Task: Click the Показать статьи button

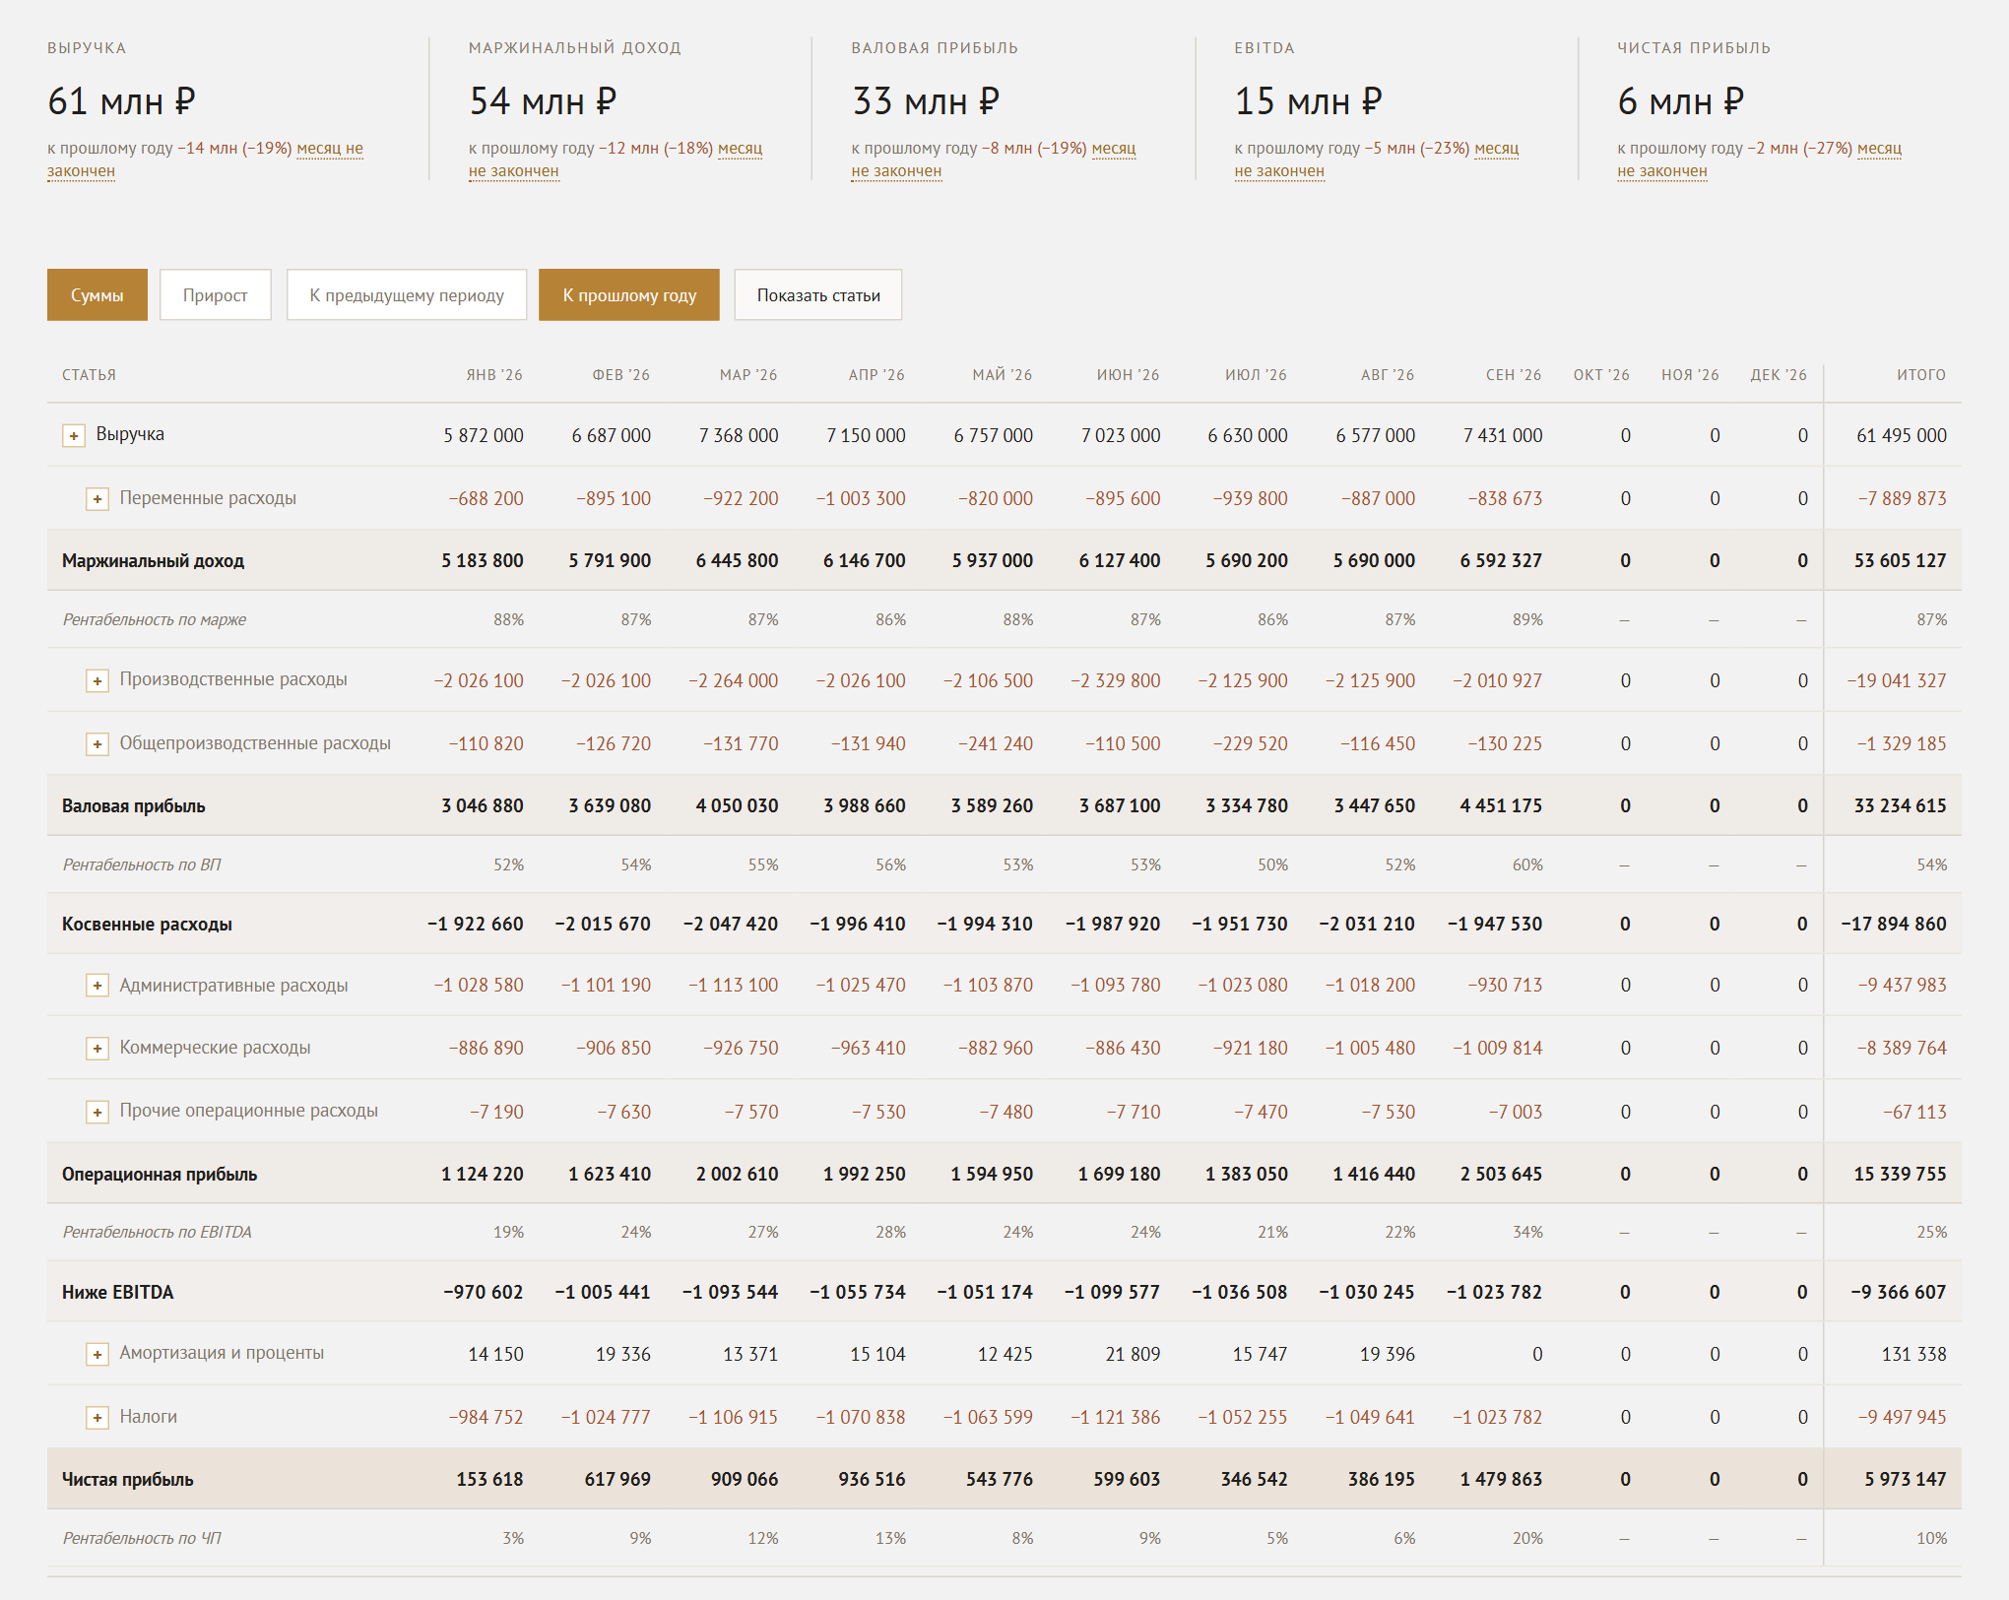Action: (818, 294)
